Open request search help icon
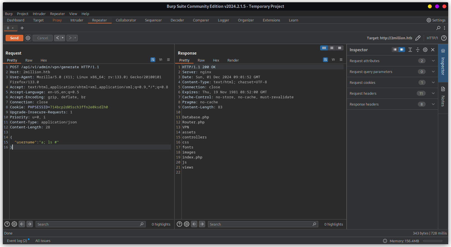The image size is (451, 247). [7, 224]
